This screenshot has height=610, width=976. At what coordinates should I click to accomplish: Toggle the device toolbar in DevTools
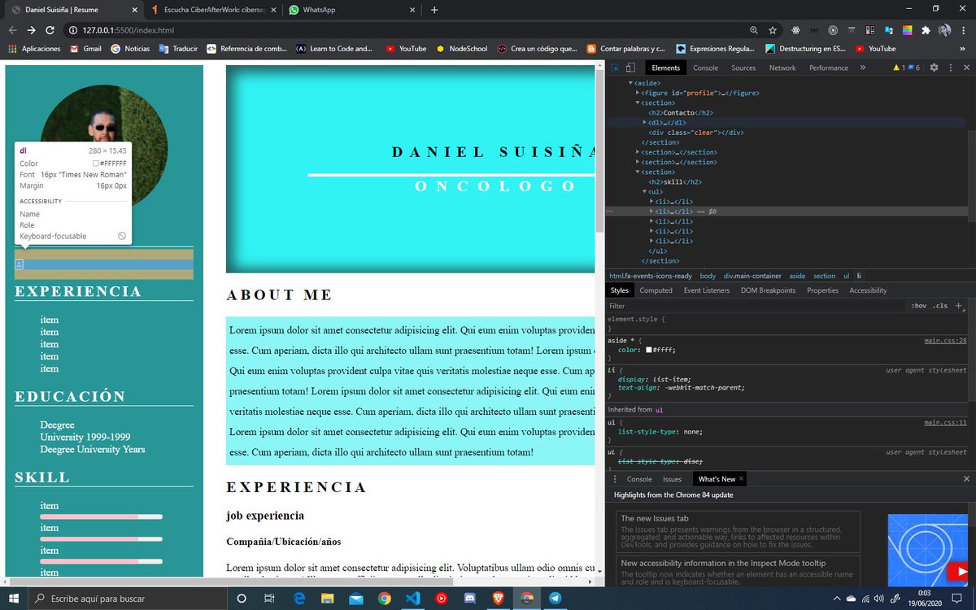[x=631, y=68]
